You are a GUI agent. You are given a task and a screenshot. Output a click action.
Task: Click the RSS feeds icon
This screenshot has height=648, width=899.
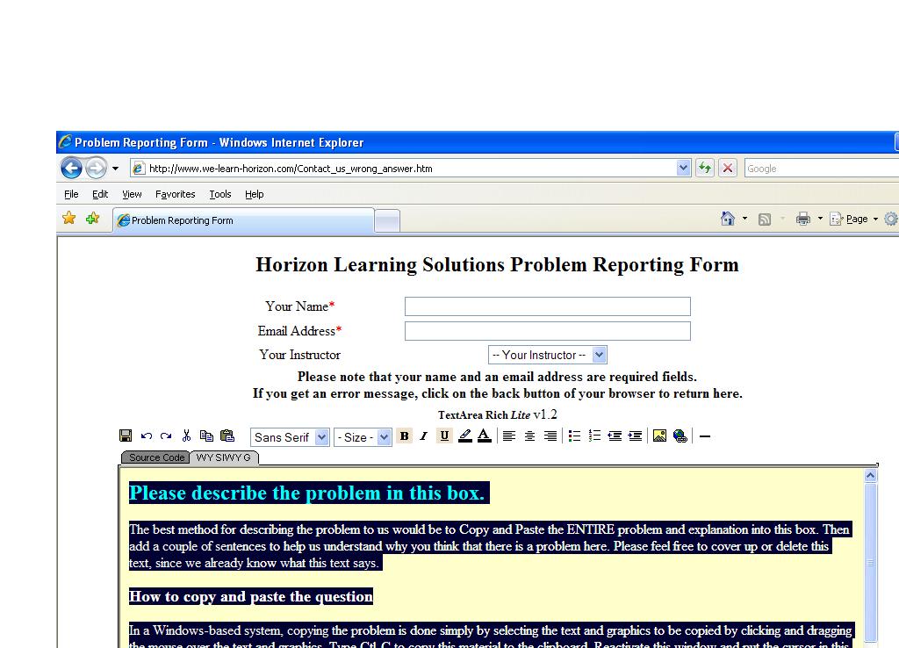(x=765, y=219)
